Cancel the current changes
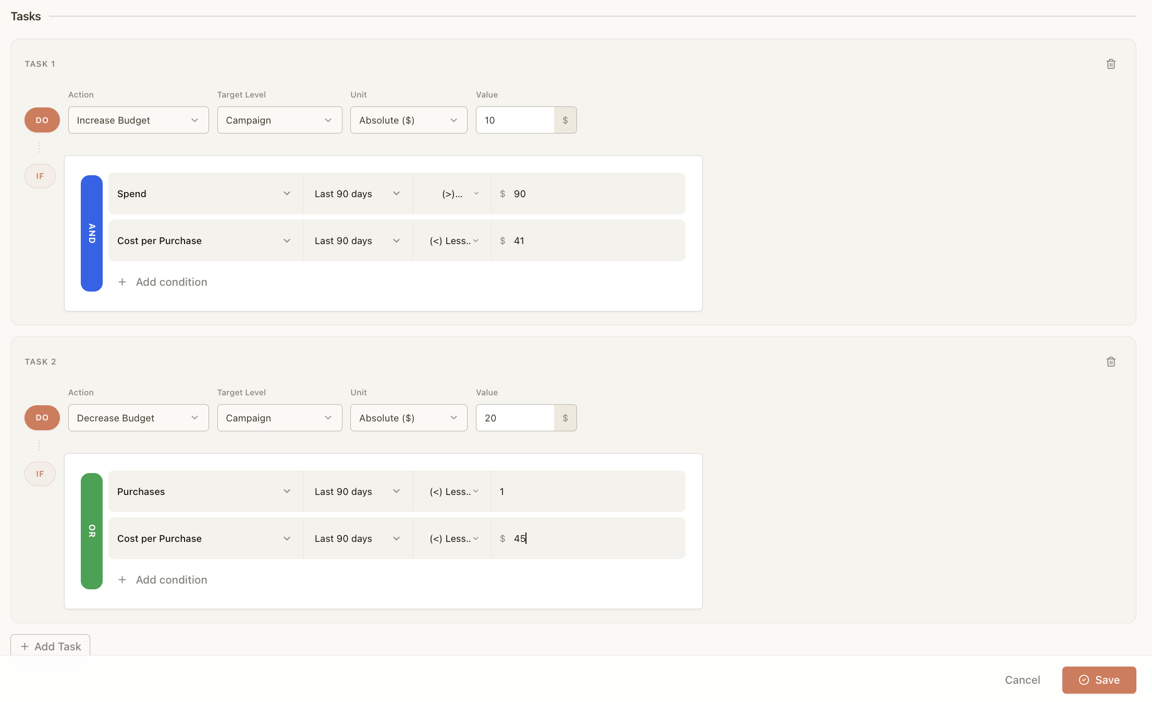The image size is (1152, 702). (1022, 680)
